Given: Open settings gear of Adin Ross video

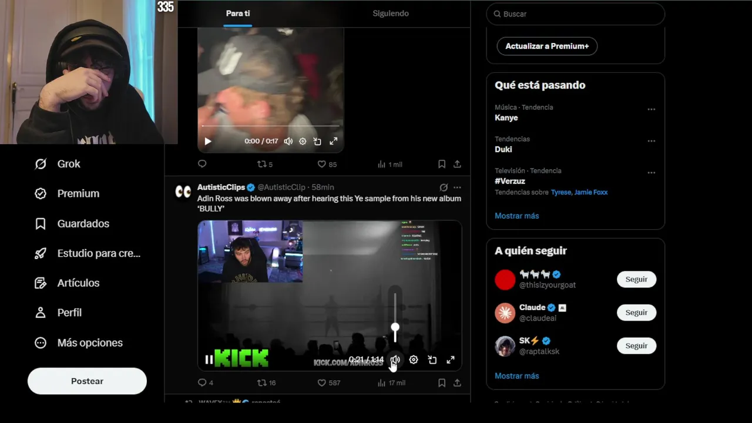Looking at the screenshot, I should 414,360.
